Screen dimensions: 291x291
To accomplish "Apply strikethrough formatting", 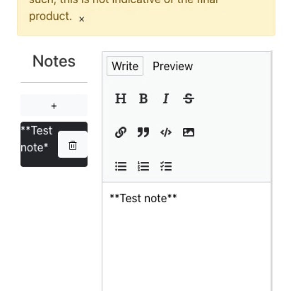I will pos(188,99).
